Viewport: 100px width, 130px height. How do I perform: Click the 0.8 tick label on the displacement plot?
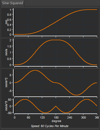point(9,15)
